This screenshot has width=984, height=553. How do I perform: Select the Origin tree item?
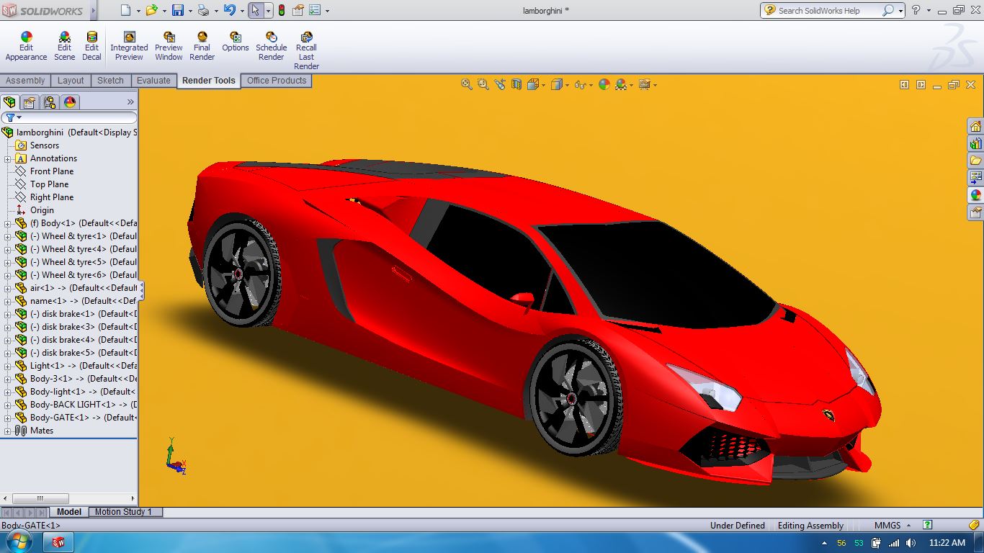[x=42, y=210]
